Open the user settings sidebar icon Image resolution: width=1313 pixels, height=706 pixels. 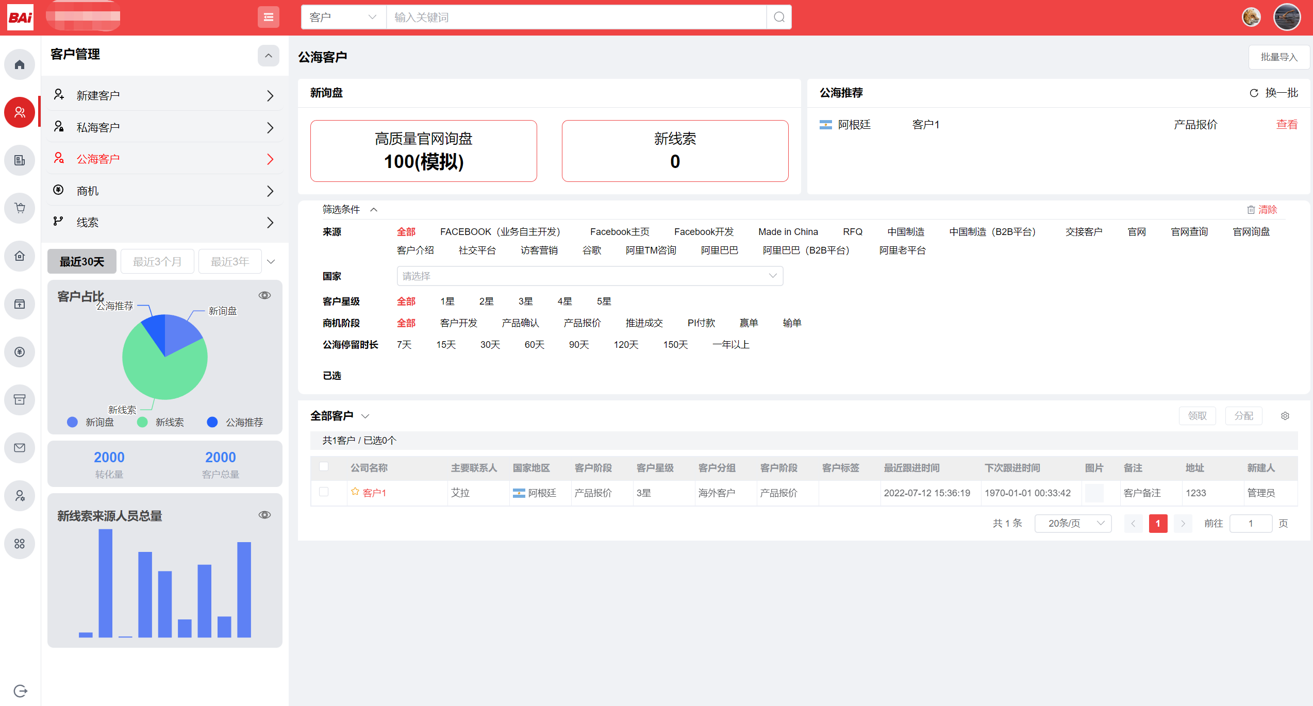20,496
